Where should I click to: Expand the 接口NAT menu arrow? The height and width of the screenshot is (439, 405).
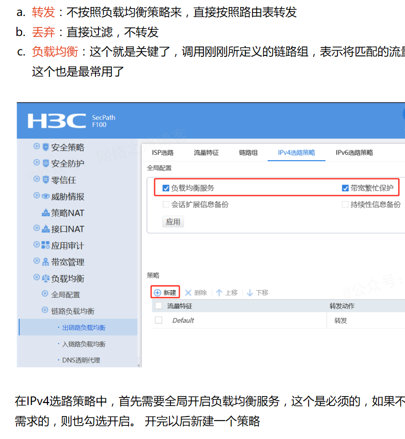pyautogui.click(x=36, y=228)
